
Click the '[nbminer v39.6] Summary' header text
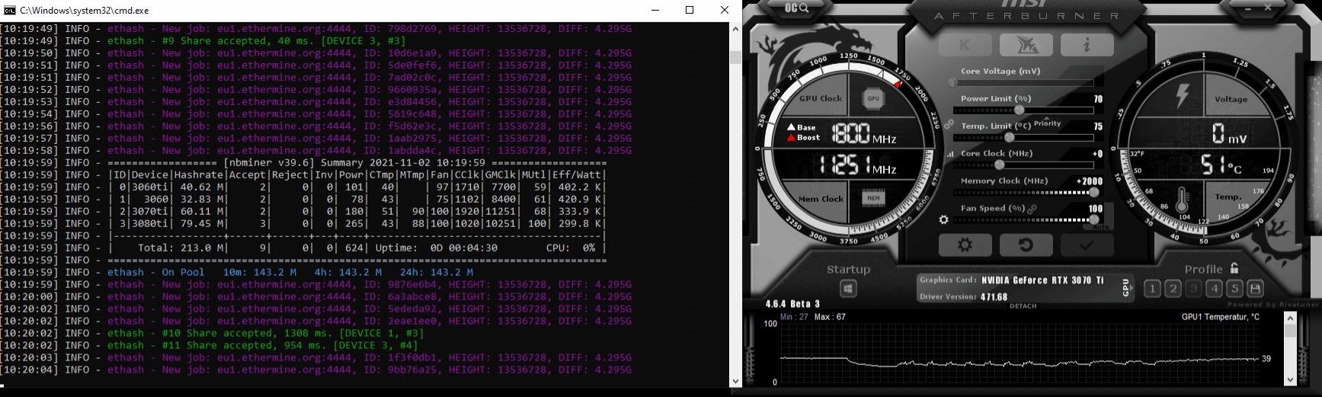[x=295, y=162]
